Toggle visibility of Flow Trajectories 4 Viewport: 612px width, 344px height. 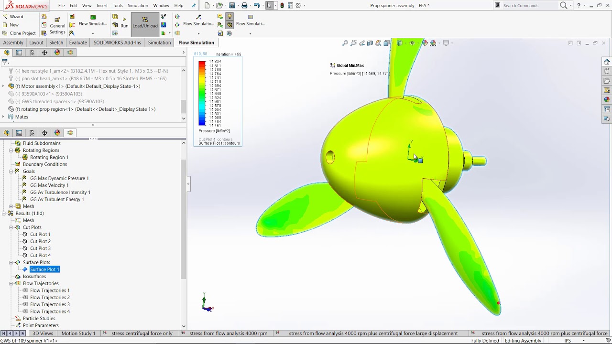coord(25,312)
